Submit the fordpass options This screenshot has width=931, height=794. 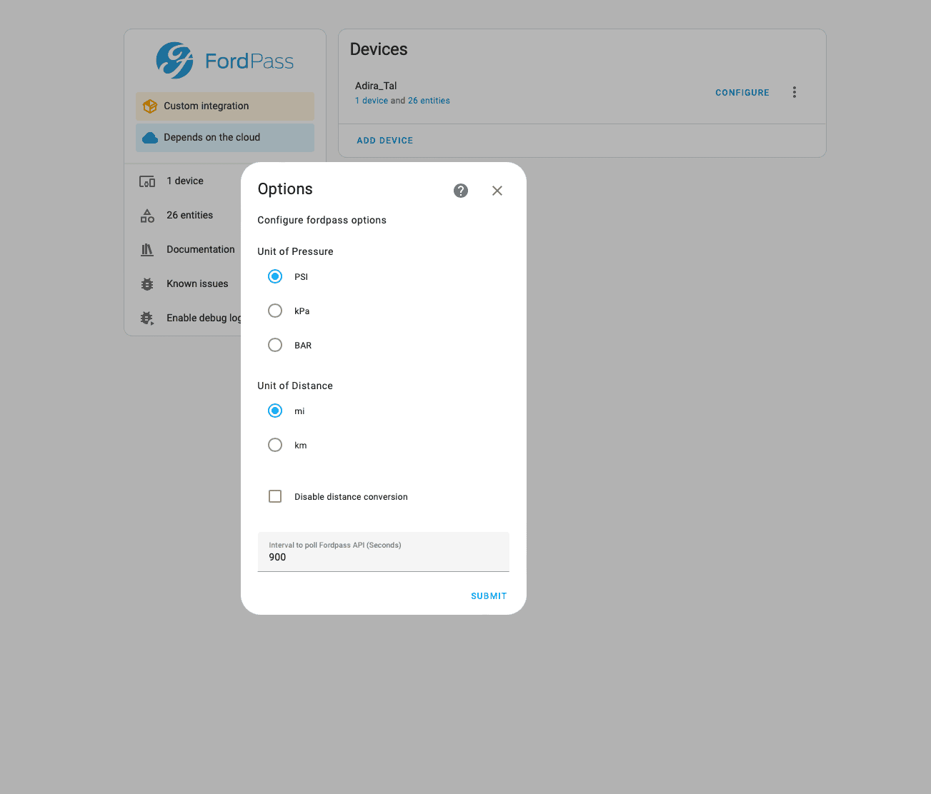[489, 596]
